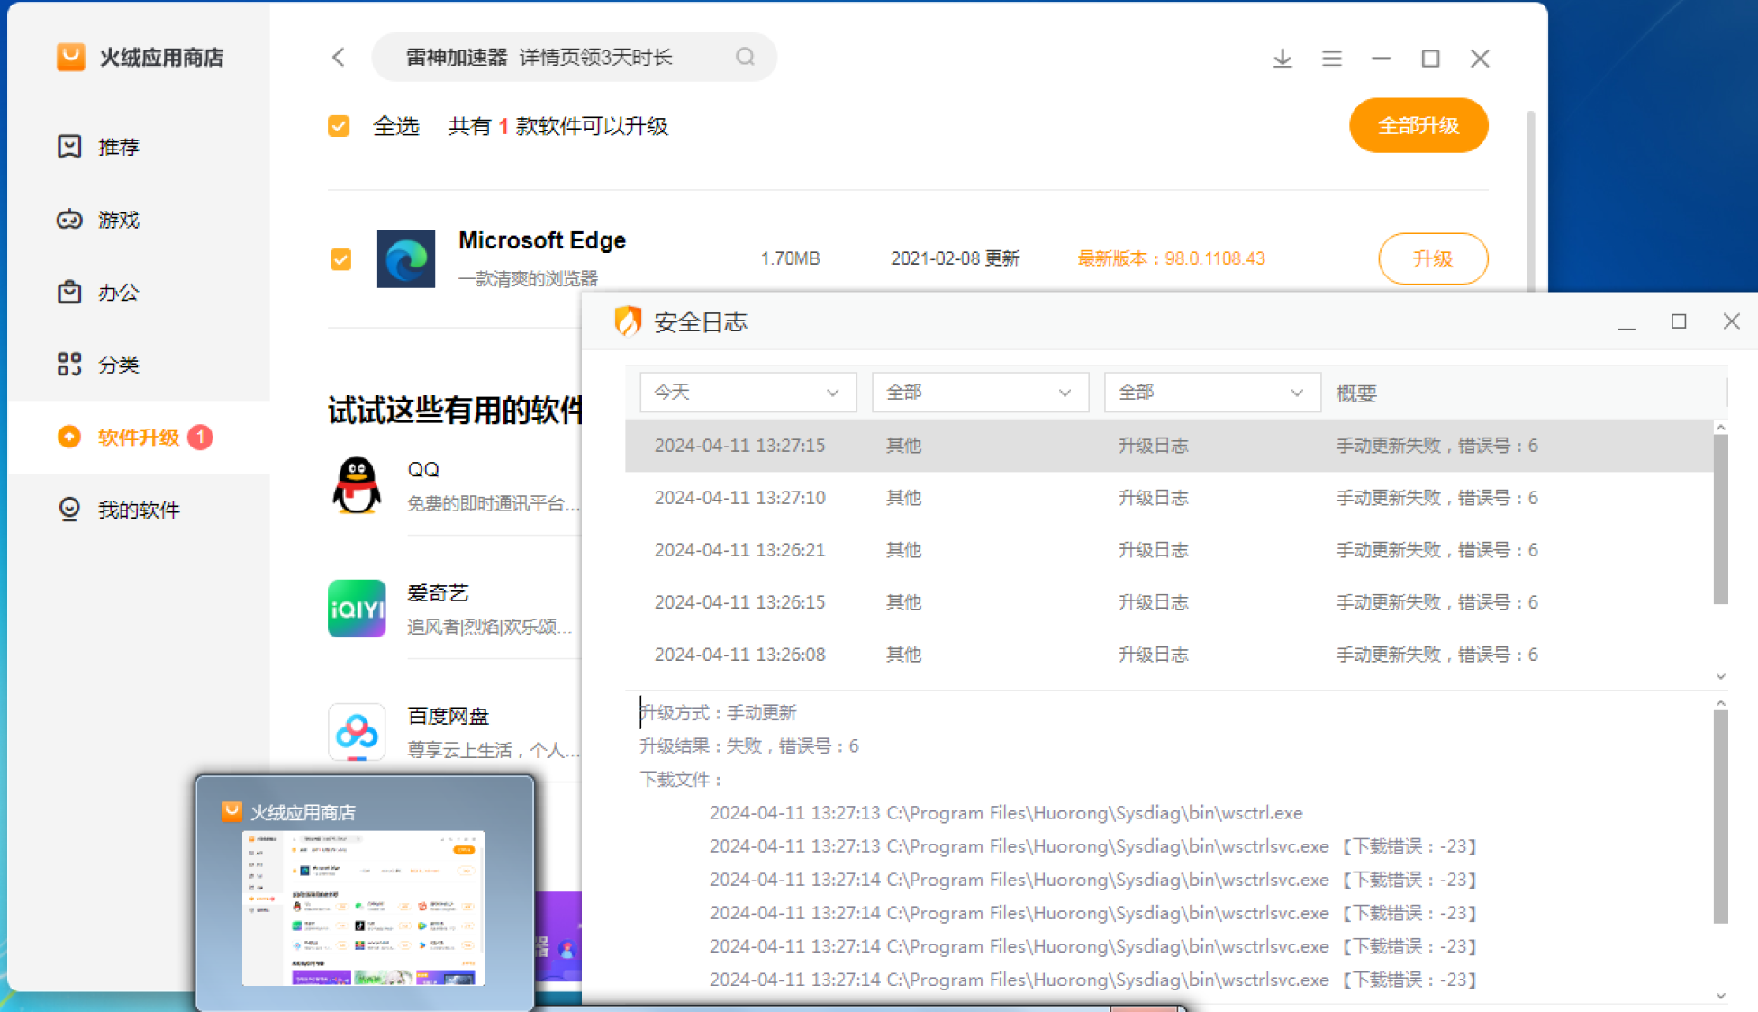Click the 概要 column header
The height and width of the screenshot is (1012, 1758).
click(1356, 393)
